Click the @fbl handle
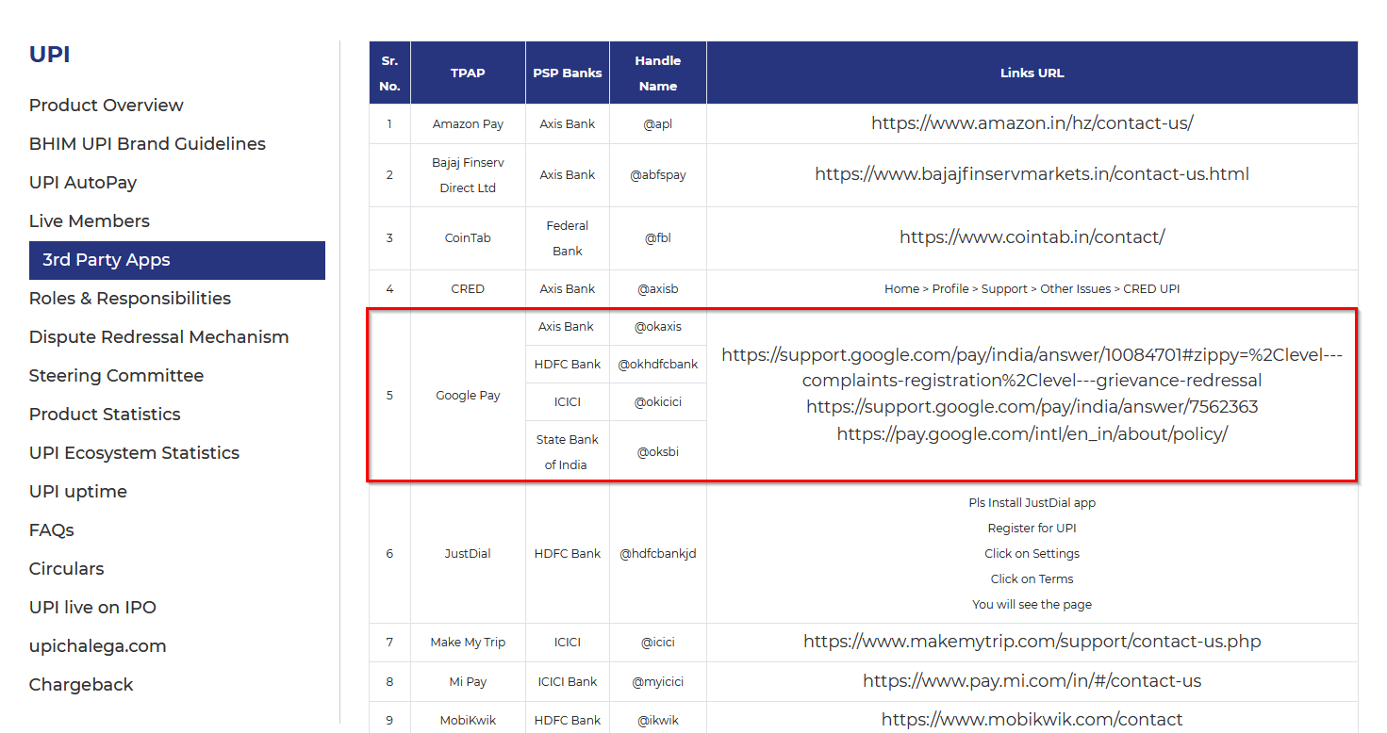Screen dimensions: 1387x733 [x=658, y=238]
